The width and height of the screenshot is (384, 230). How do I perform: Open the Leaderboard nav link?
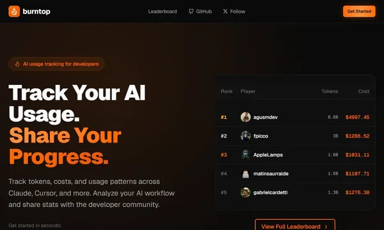click(163, 11)
